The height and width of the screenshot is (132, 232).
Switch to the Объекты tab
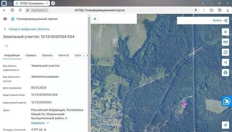47,55
